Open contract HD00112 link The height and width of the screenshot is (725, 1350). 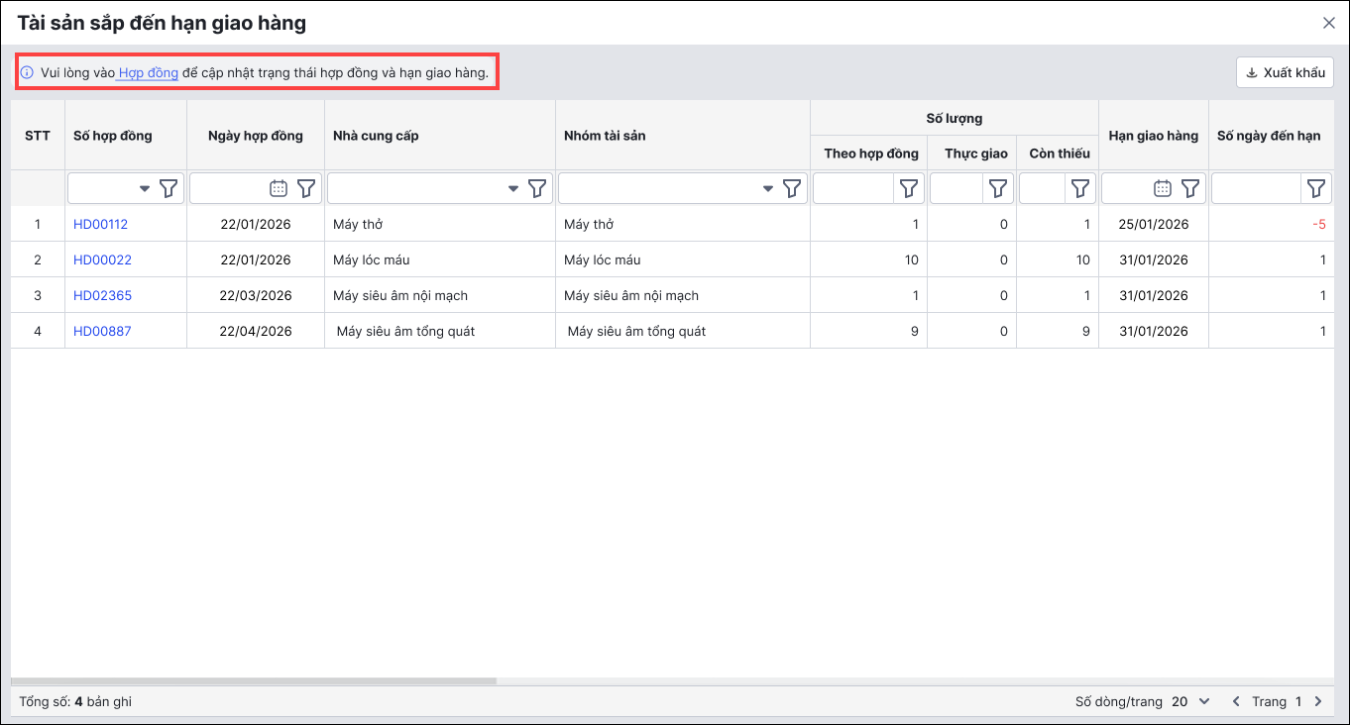pyautogui.click(x=100, y=224)
